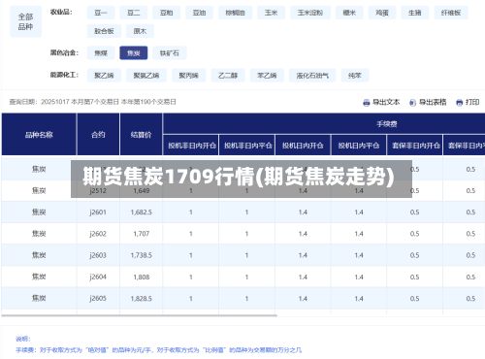Click 焦炭 name cell in j2603 row
Image resolution: width=485 pixels, height=359 pixels.
pos(39,255)
